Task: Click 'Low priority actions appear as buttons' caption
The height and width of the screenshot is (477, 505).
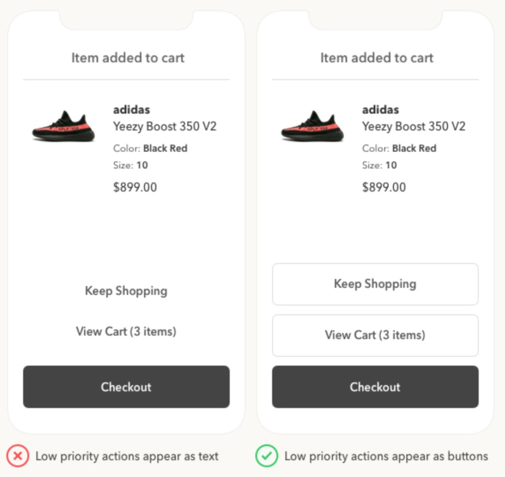Action: tap(386, 456)
